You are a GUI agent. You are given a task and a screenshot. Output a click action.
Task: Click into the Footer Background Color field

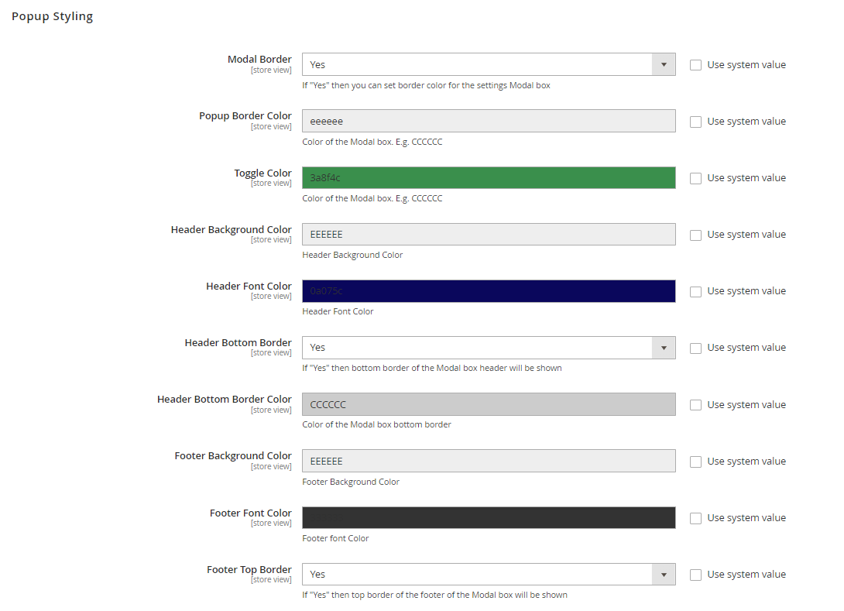(488, 461)
